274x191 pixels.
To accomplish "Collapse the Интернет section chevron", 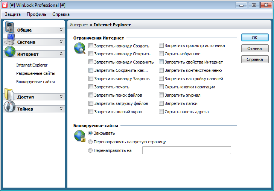I will [x=61, y=54].
